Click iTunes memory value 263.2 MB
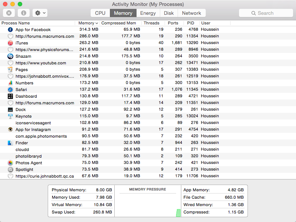 click(x=89, y=43)
